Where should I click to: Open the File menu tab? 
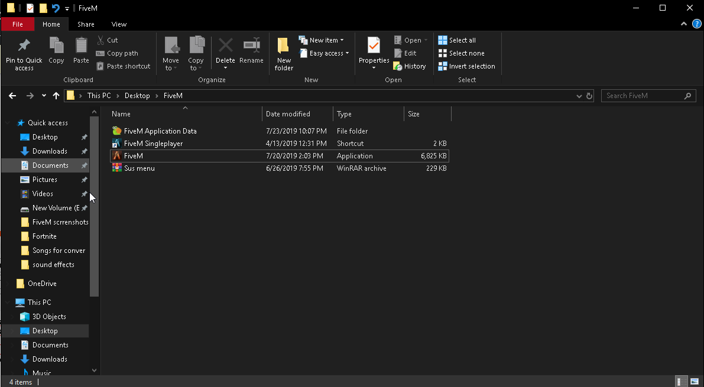[18, 24]
